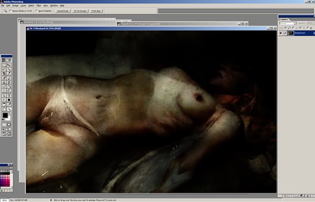This screenshot has width=315, height=202.
Task: Switch to the Layers tab
Action: pyautogui.click(x=284, y=19)
